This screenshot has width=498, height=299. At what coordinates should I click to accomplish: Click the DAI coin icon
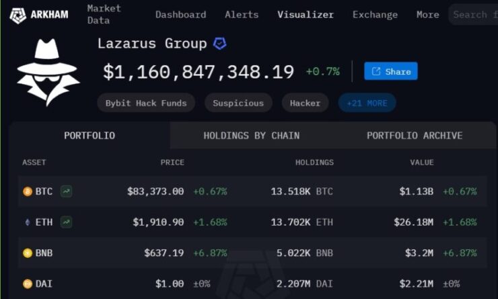click(x=28, y=284)
